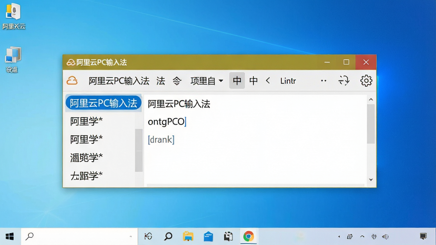The width and height of the screenshot is (436, 245).
Task: Select the first 阿里学* list item
Action: [86, 121]
